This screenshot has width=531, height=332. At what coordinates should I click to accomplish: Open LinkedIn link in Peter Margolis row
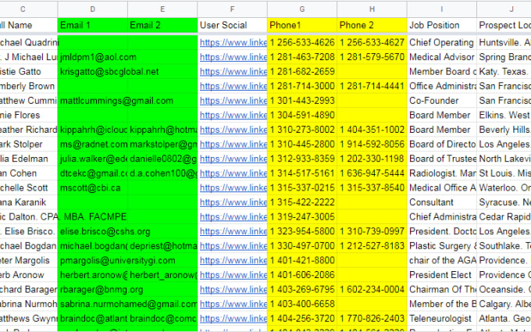[233, 260]
